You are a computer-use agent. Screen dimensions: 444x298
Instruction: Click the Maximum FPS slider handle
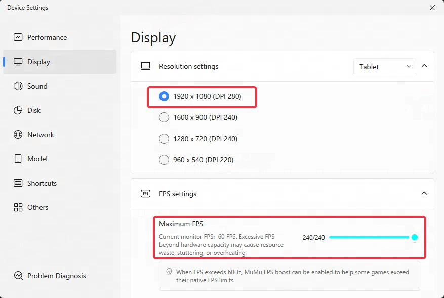pos(415,237)
